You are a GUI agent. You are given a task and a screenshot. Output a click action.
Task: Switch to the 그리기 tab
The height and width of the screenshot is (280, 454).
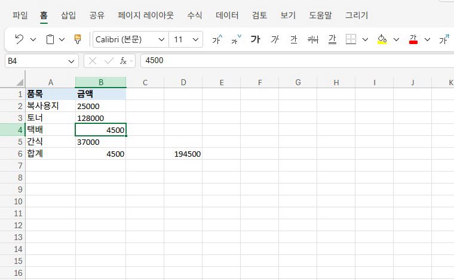(x=357, y=15)
